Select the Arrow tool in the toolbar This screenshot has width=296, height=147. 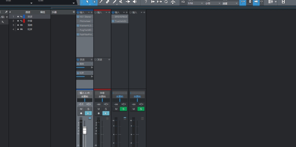87,2
